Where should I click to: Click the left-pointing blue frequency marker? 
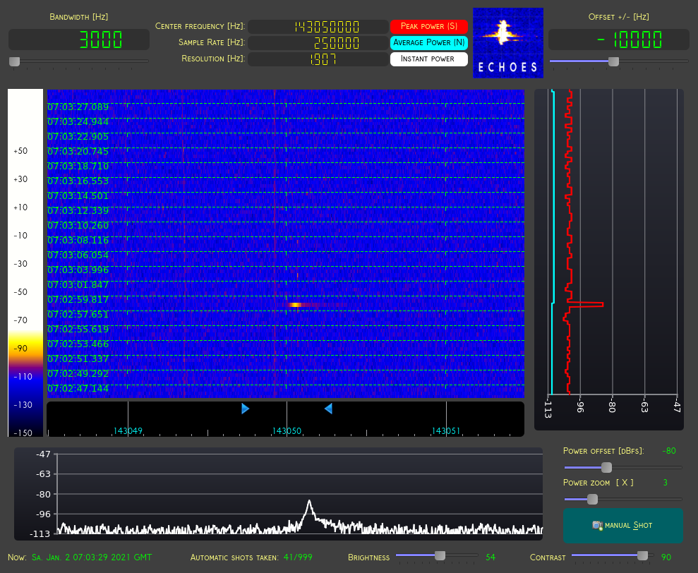[x=328, y=409]
